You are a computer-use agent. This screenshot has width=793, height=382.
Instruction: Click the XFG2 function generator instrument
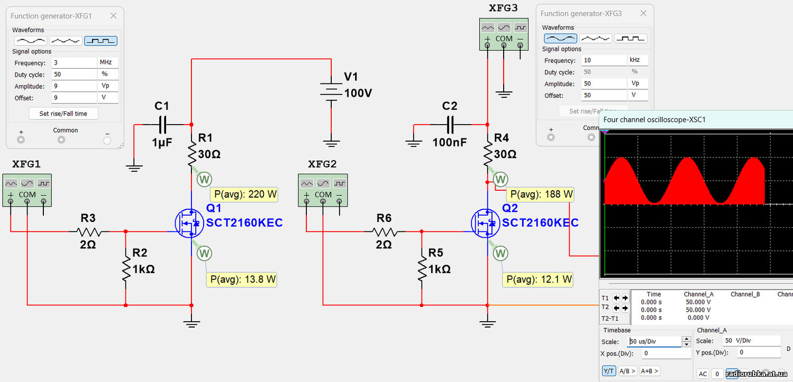[323, 189]
